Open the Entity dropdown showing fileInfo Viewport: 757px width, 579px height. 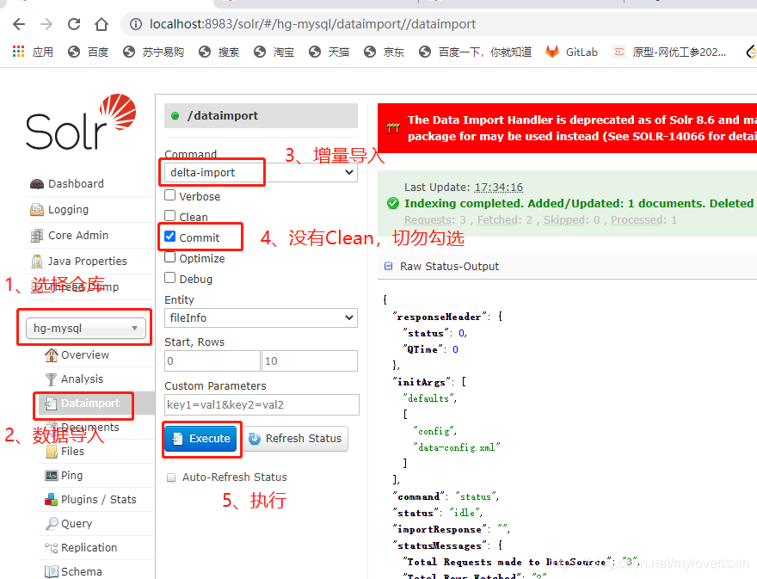pos(261,317)
